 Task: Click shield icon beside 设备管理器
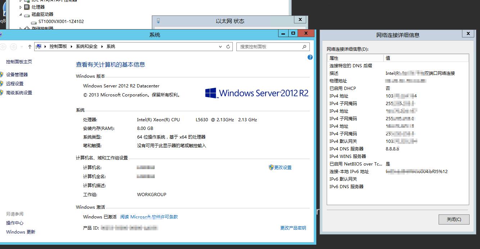click(x=1, y=74)
